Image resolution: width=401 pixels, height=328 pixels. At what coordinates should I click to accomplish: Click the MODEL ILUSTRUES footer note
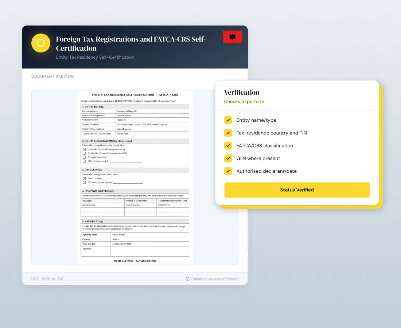(135, 261)
